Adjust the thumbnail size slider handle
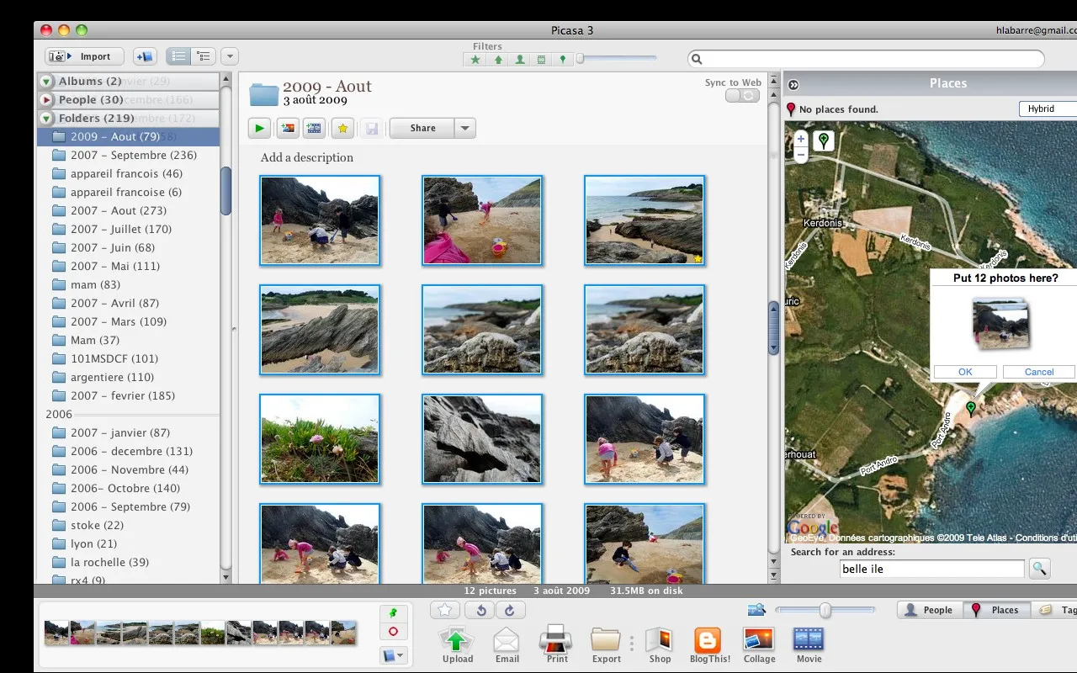The height and width of the screenshot is (673, 1077). pyautogui.click(x=825, y=611)
